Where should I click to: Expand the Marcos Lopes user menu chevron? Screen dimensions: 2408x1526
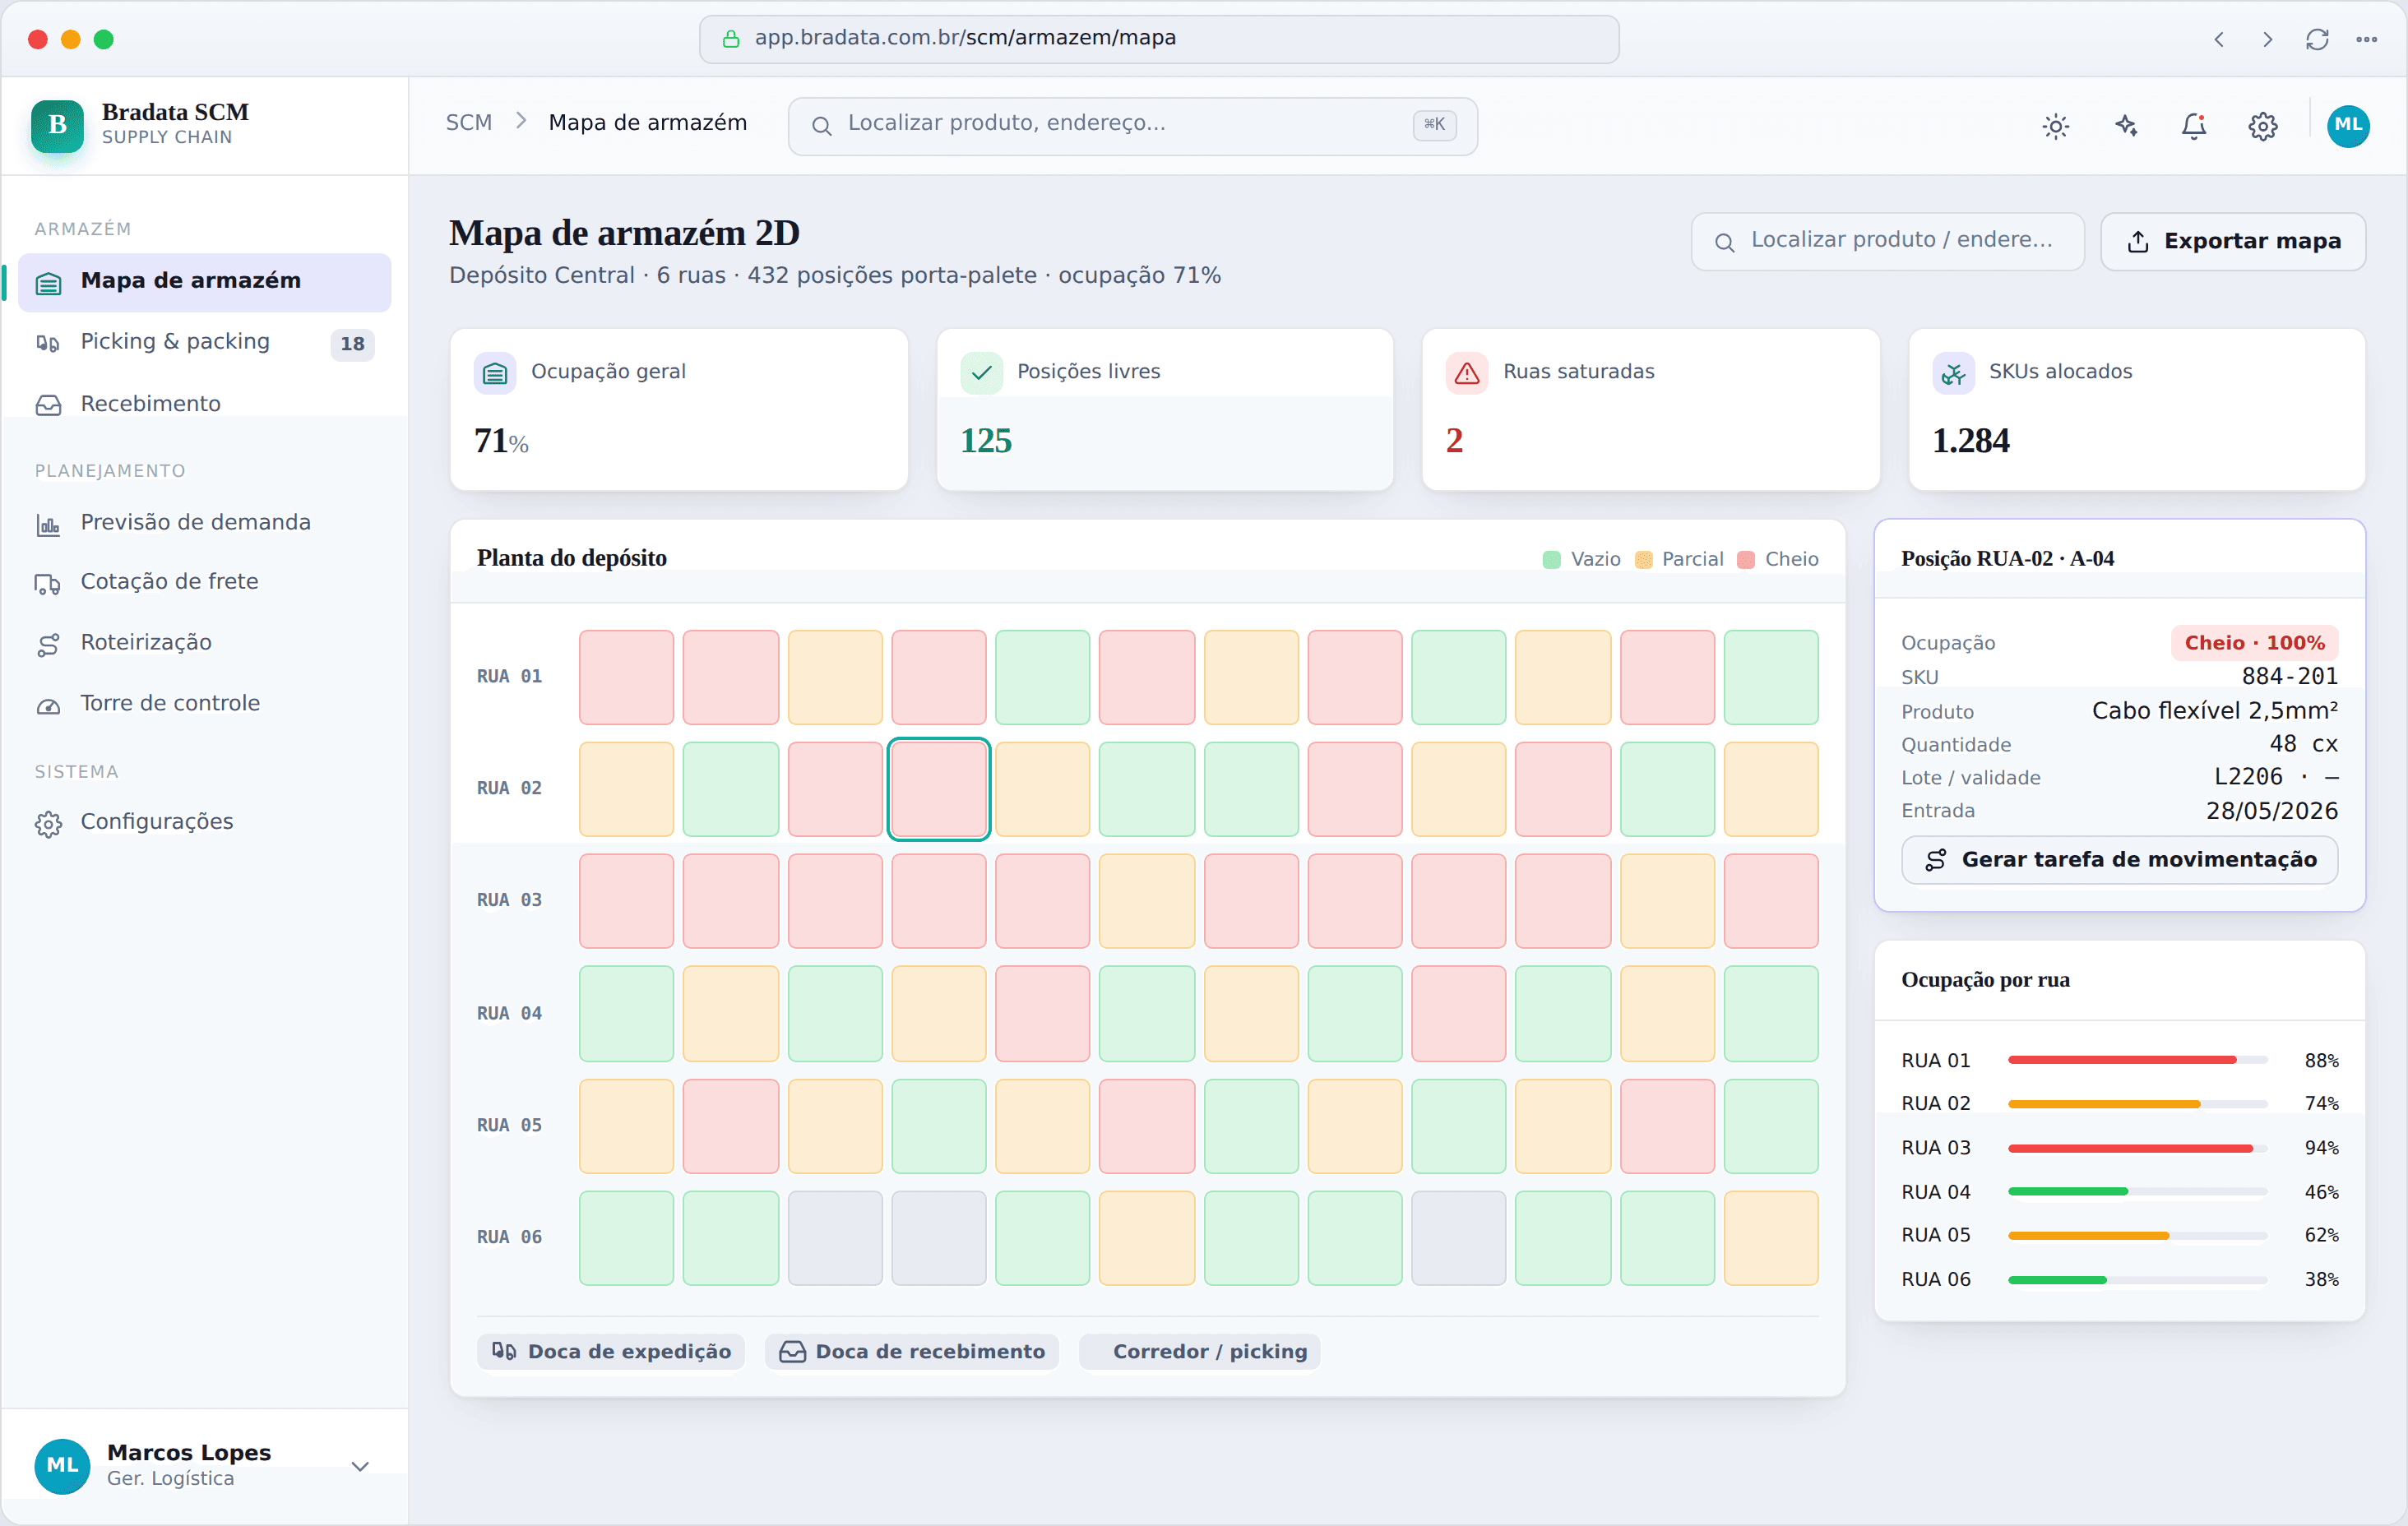click(360, 1466)
